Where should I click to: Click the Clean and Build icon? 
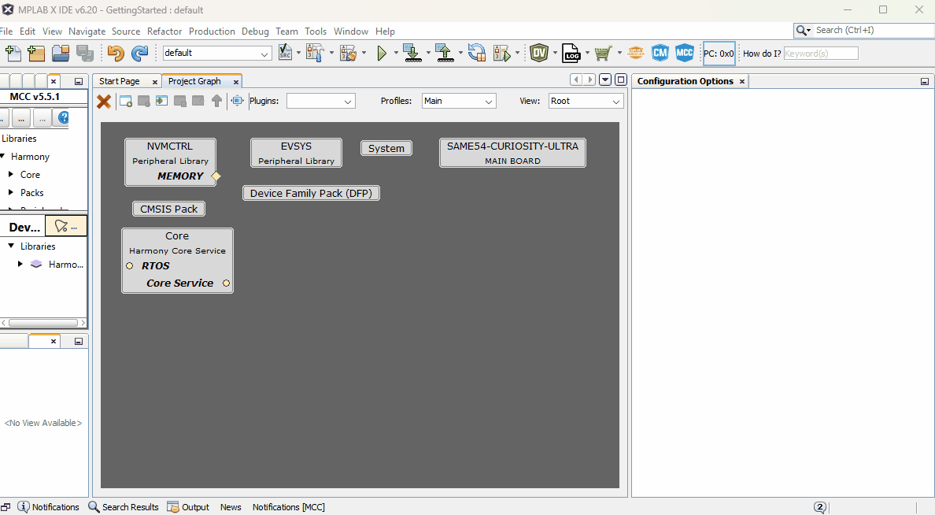(x=348, y=53)
